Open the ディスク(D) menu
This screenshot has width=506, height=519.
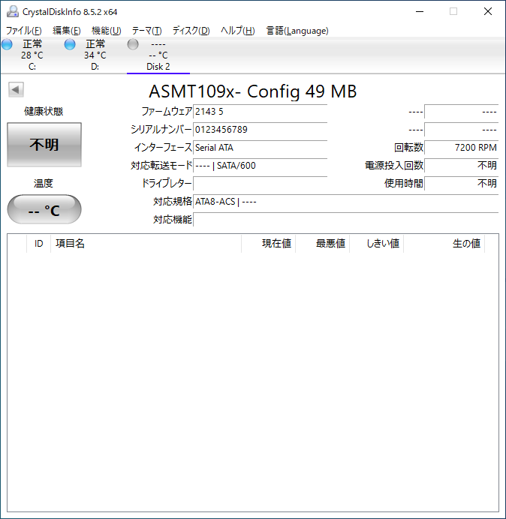[x=191, y=31]
